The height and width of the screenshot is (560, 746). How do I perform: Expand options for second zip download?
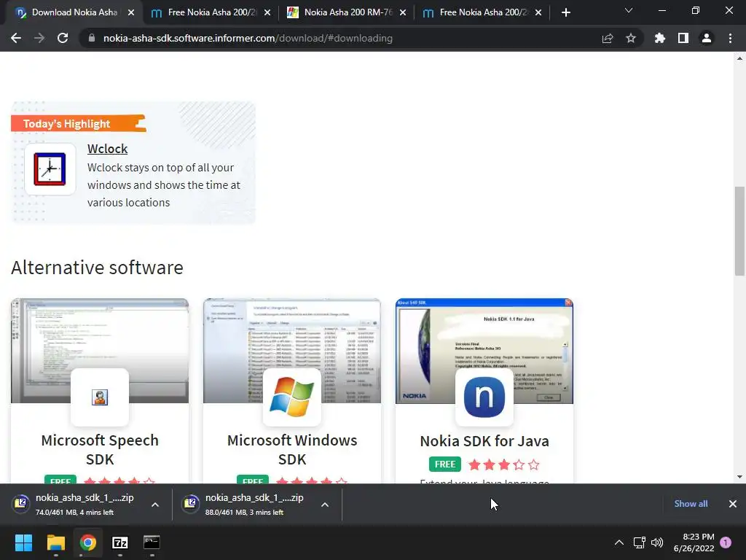pyautogui.click(x=325, y=505)
